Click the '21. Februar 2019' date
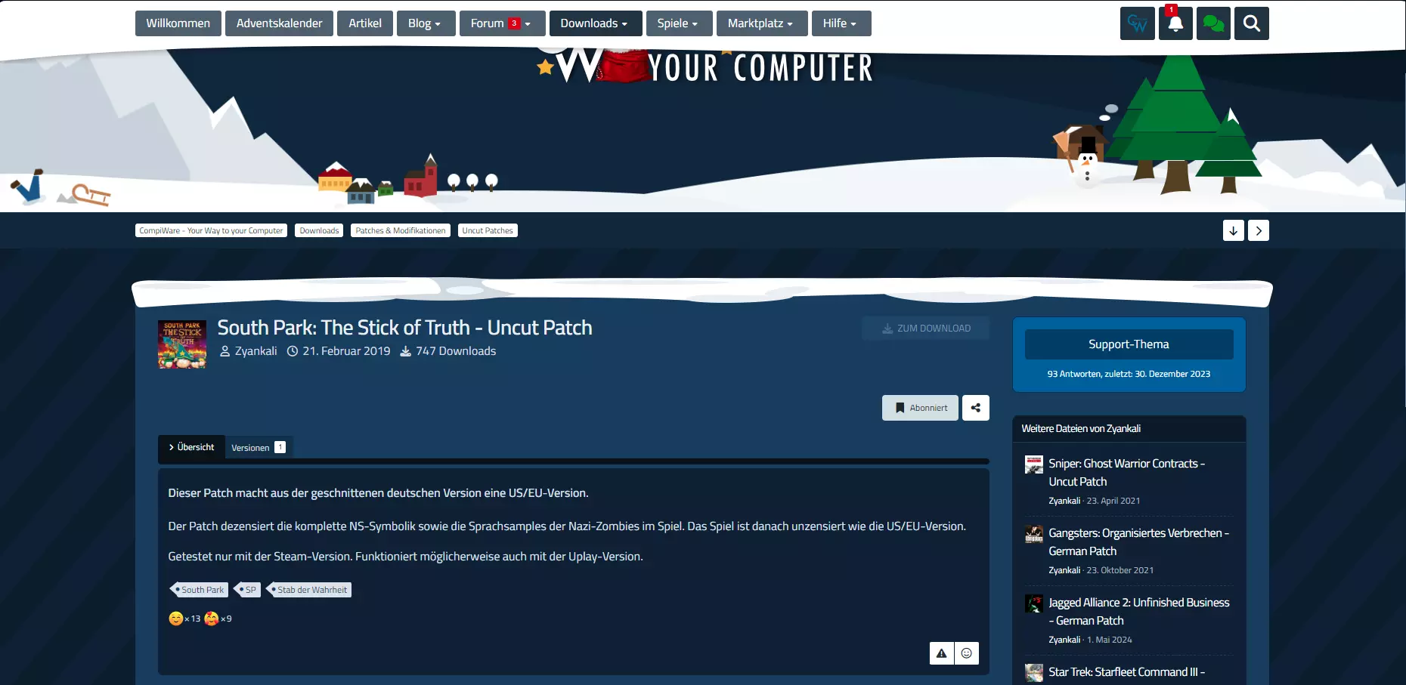 tap(346, 351)
